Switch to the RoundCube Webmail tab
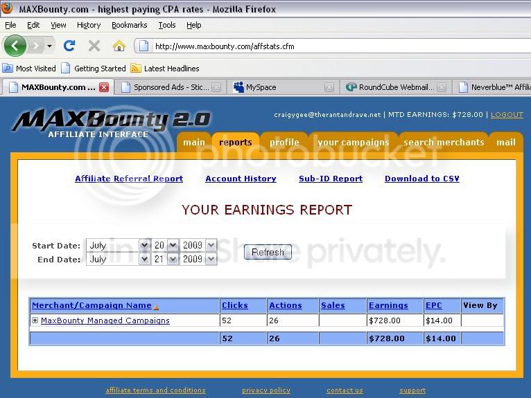Screen dimensions: 531x398 pyautogui.click(x=396, y=87)
